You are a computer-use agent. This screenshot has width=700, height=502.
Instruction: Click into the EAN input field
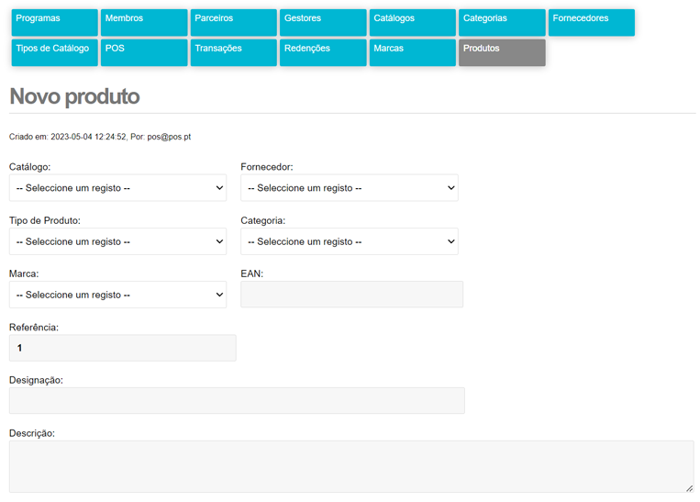click(x=351, y=295)
